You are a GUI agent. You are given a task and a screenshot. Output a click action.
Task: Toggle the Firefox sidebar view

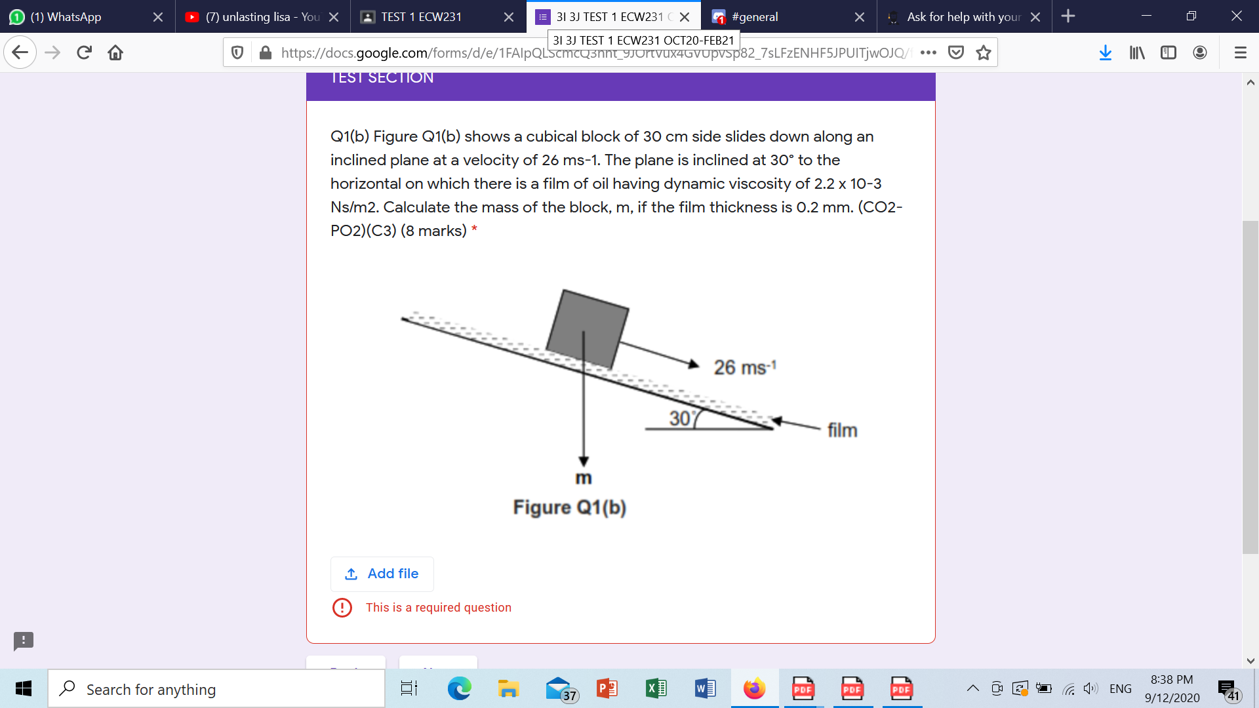(1168, 52)
